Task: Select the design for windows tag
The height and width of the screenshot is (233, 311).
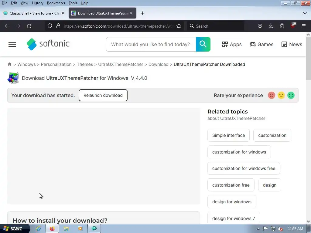Action: [x=232, y=202]
